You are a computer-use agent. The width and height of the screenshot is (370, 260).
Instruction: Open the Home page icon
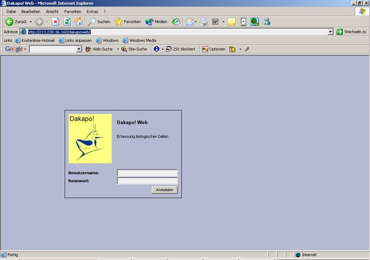78,22
